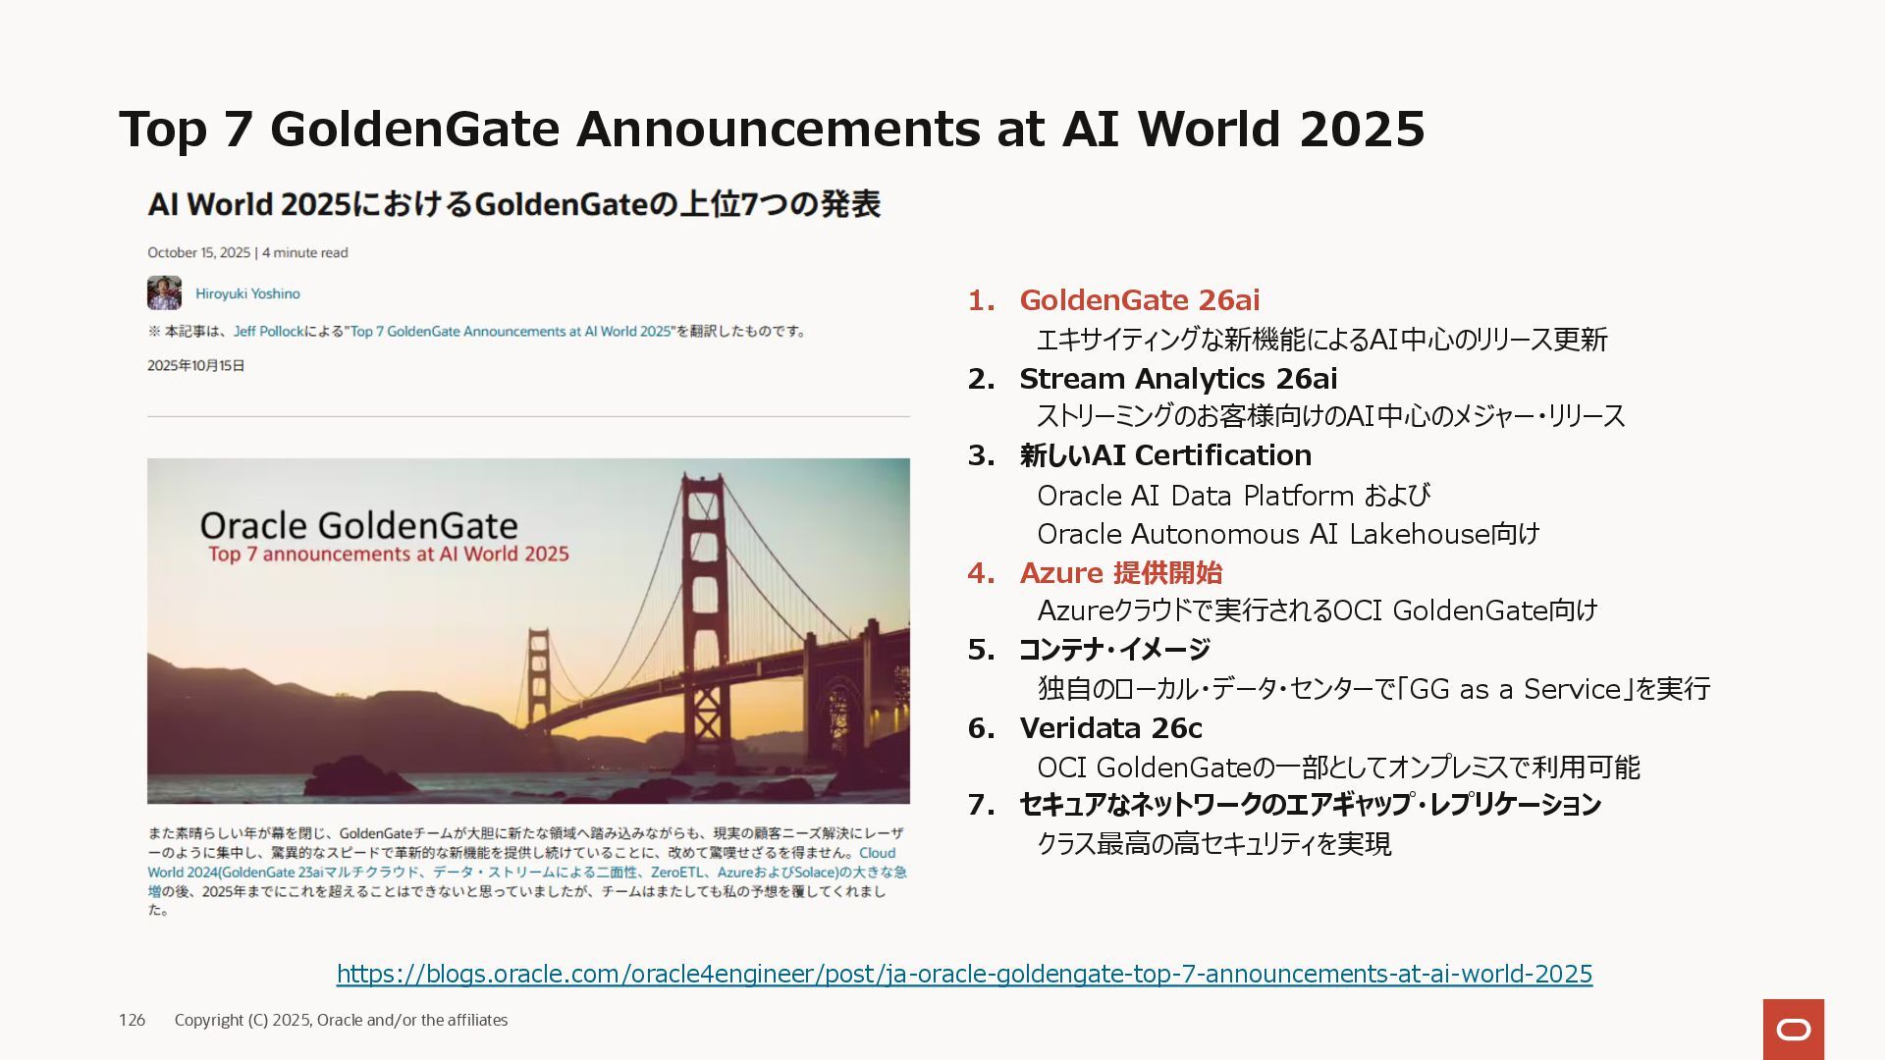Screen dimensions: 1885x1060
Task: Open the blogs.oracle.com article URL link
Action: pyautogui.click(x=963, y=974)
